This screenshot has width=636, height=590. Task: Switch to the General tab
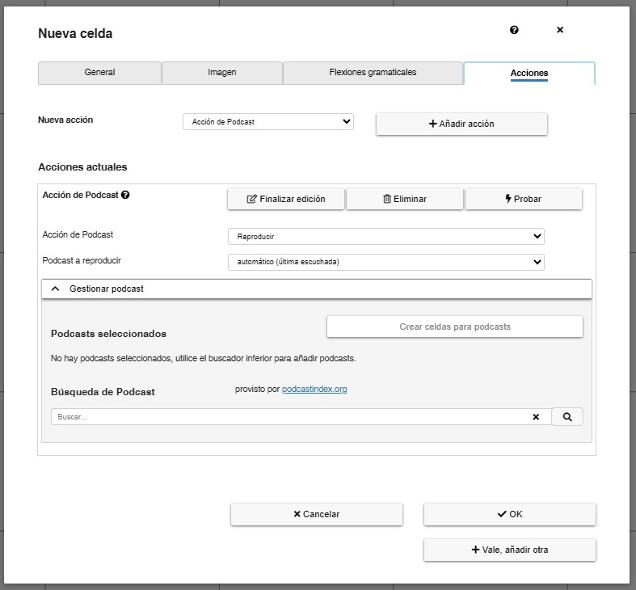(x=99, y=73)
